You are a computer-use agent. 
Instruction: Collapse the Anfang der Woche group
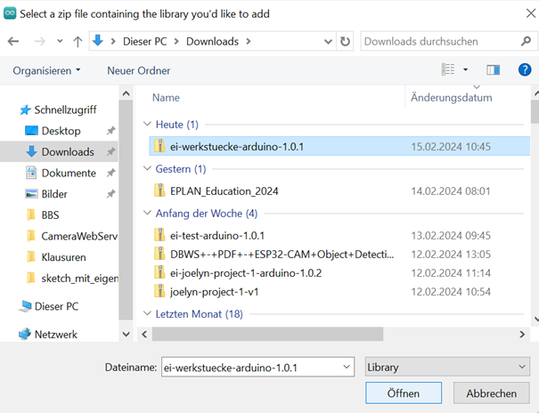147,214
